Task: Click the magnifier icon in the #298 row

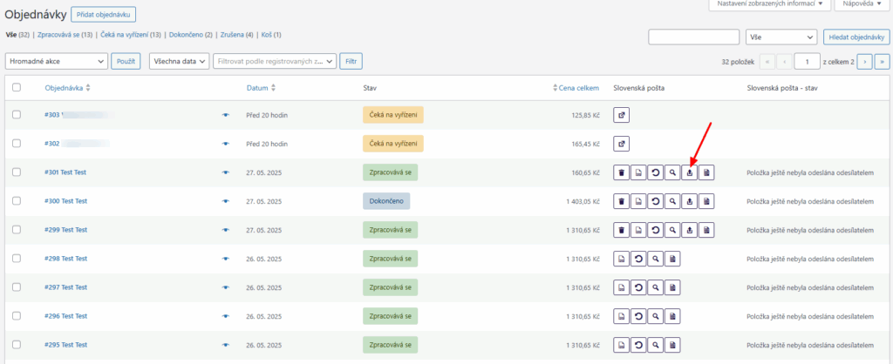Action: point(656,259)
